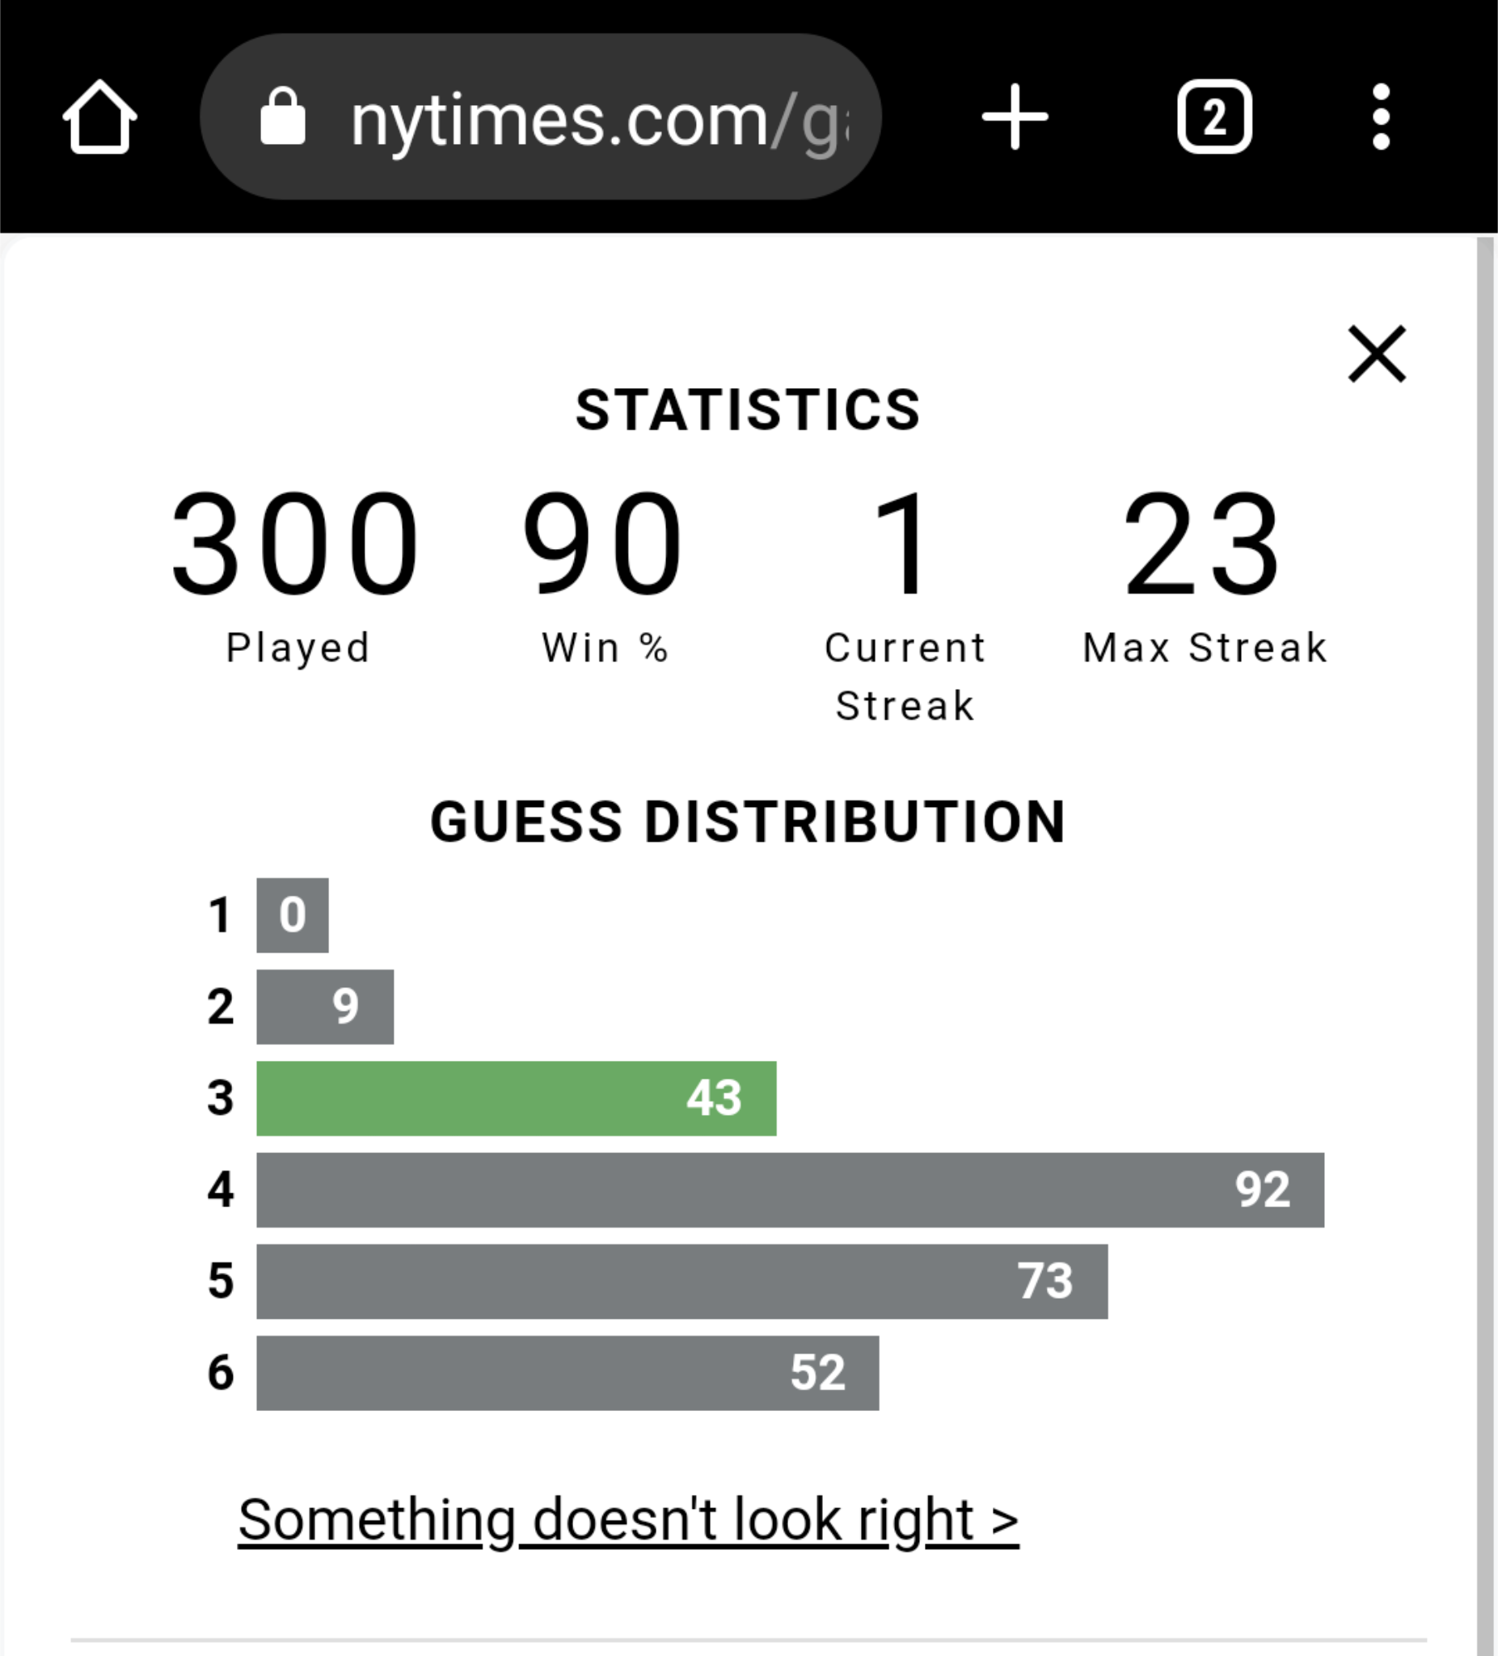Click the bar for 6 guesses showing 52
Screen dimensions: 1498x1656
(x=568, y=1373)
